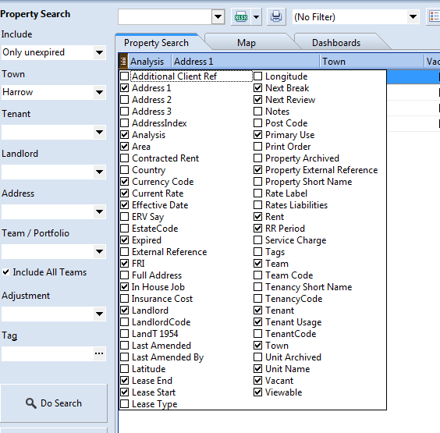Uncheck the Address 1 column
Screen dimensions: 440x433
point(125,88)
